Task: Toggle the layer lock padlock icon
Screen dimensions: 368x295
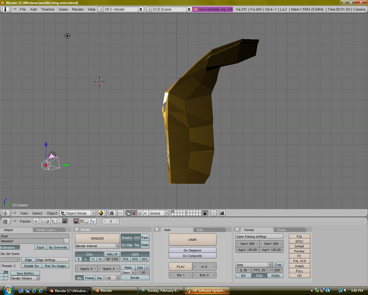Action: pos(205,213)
